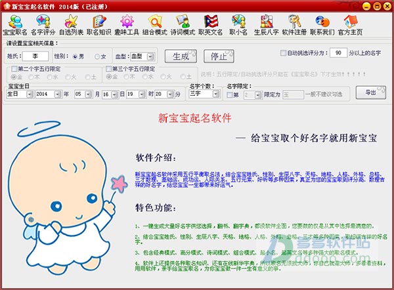Open the 联系我们 icon
The height and width of the screenshot is (290, 394).
tap(322, 25)
